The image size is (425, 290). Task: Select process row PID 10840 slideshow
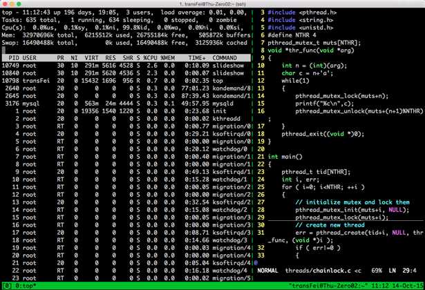point(126,73)
